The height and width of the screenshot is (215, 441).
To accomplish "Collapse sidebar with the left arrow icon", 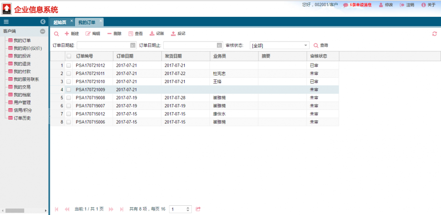I will (43, 22).
